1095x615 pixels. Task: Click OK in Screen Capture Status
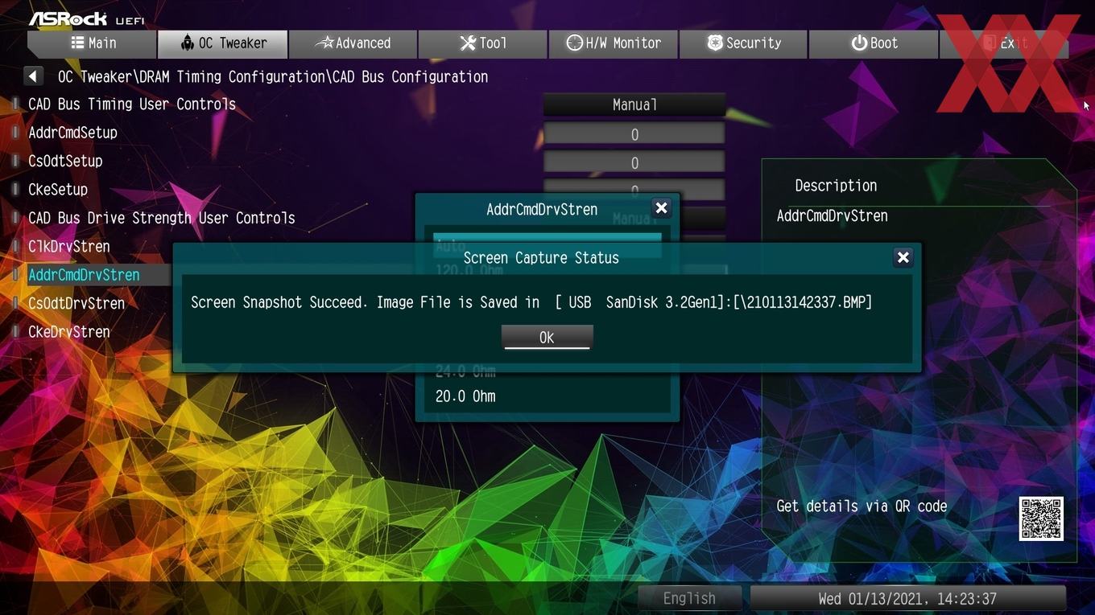[547, 337]
